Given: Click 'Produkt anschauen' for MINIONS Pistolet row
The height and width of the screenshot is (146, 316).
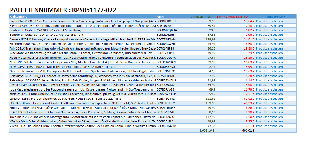Looking at the screenshot, I should tap(269, 62).
